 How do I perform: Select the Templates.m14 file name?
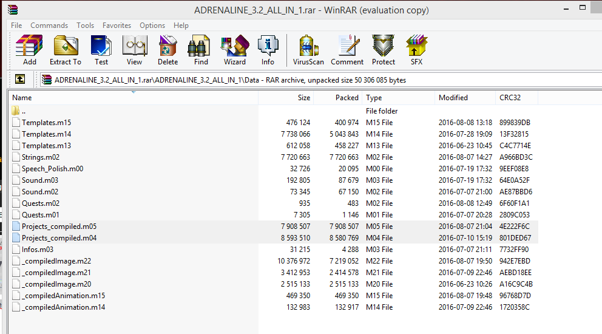[x=47, y=134]
